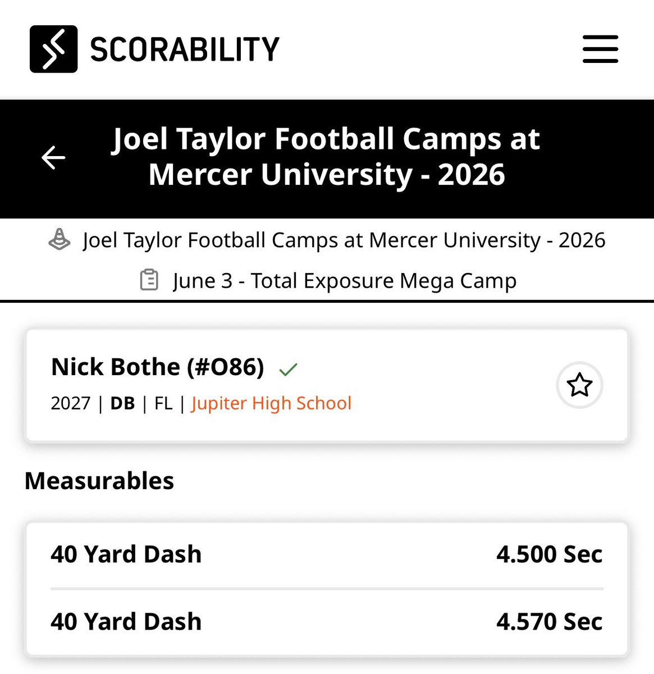
Task: Click the Measurables section heading
Action: [99, 481]
